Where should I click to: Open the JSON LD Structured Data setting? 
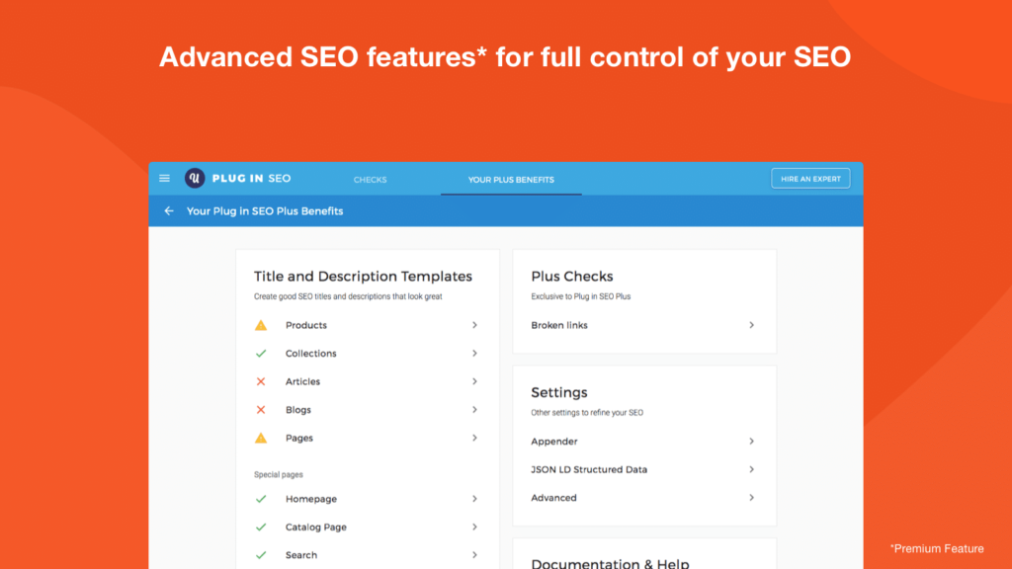(589, 469)
